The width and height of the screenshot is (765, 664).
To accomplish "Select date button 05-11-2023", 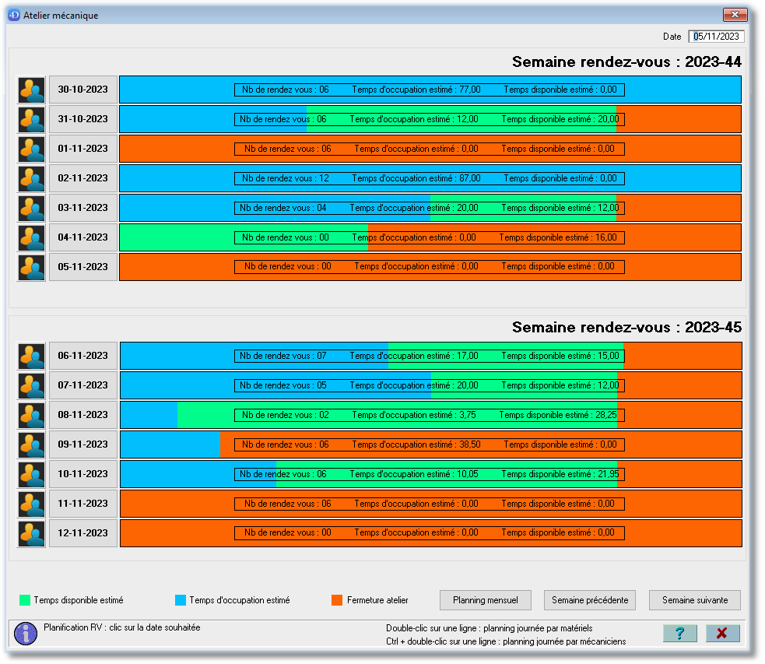I will click(x=83, y=267).
